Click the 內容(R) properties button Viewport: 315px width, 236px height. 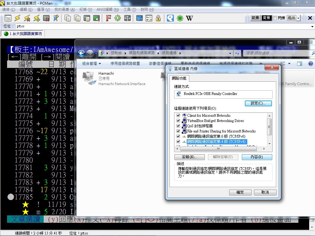(257, 157)
